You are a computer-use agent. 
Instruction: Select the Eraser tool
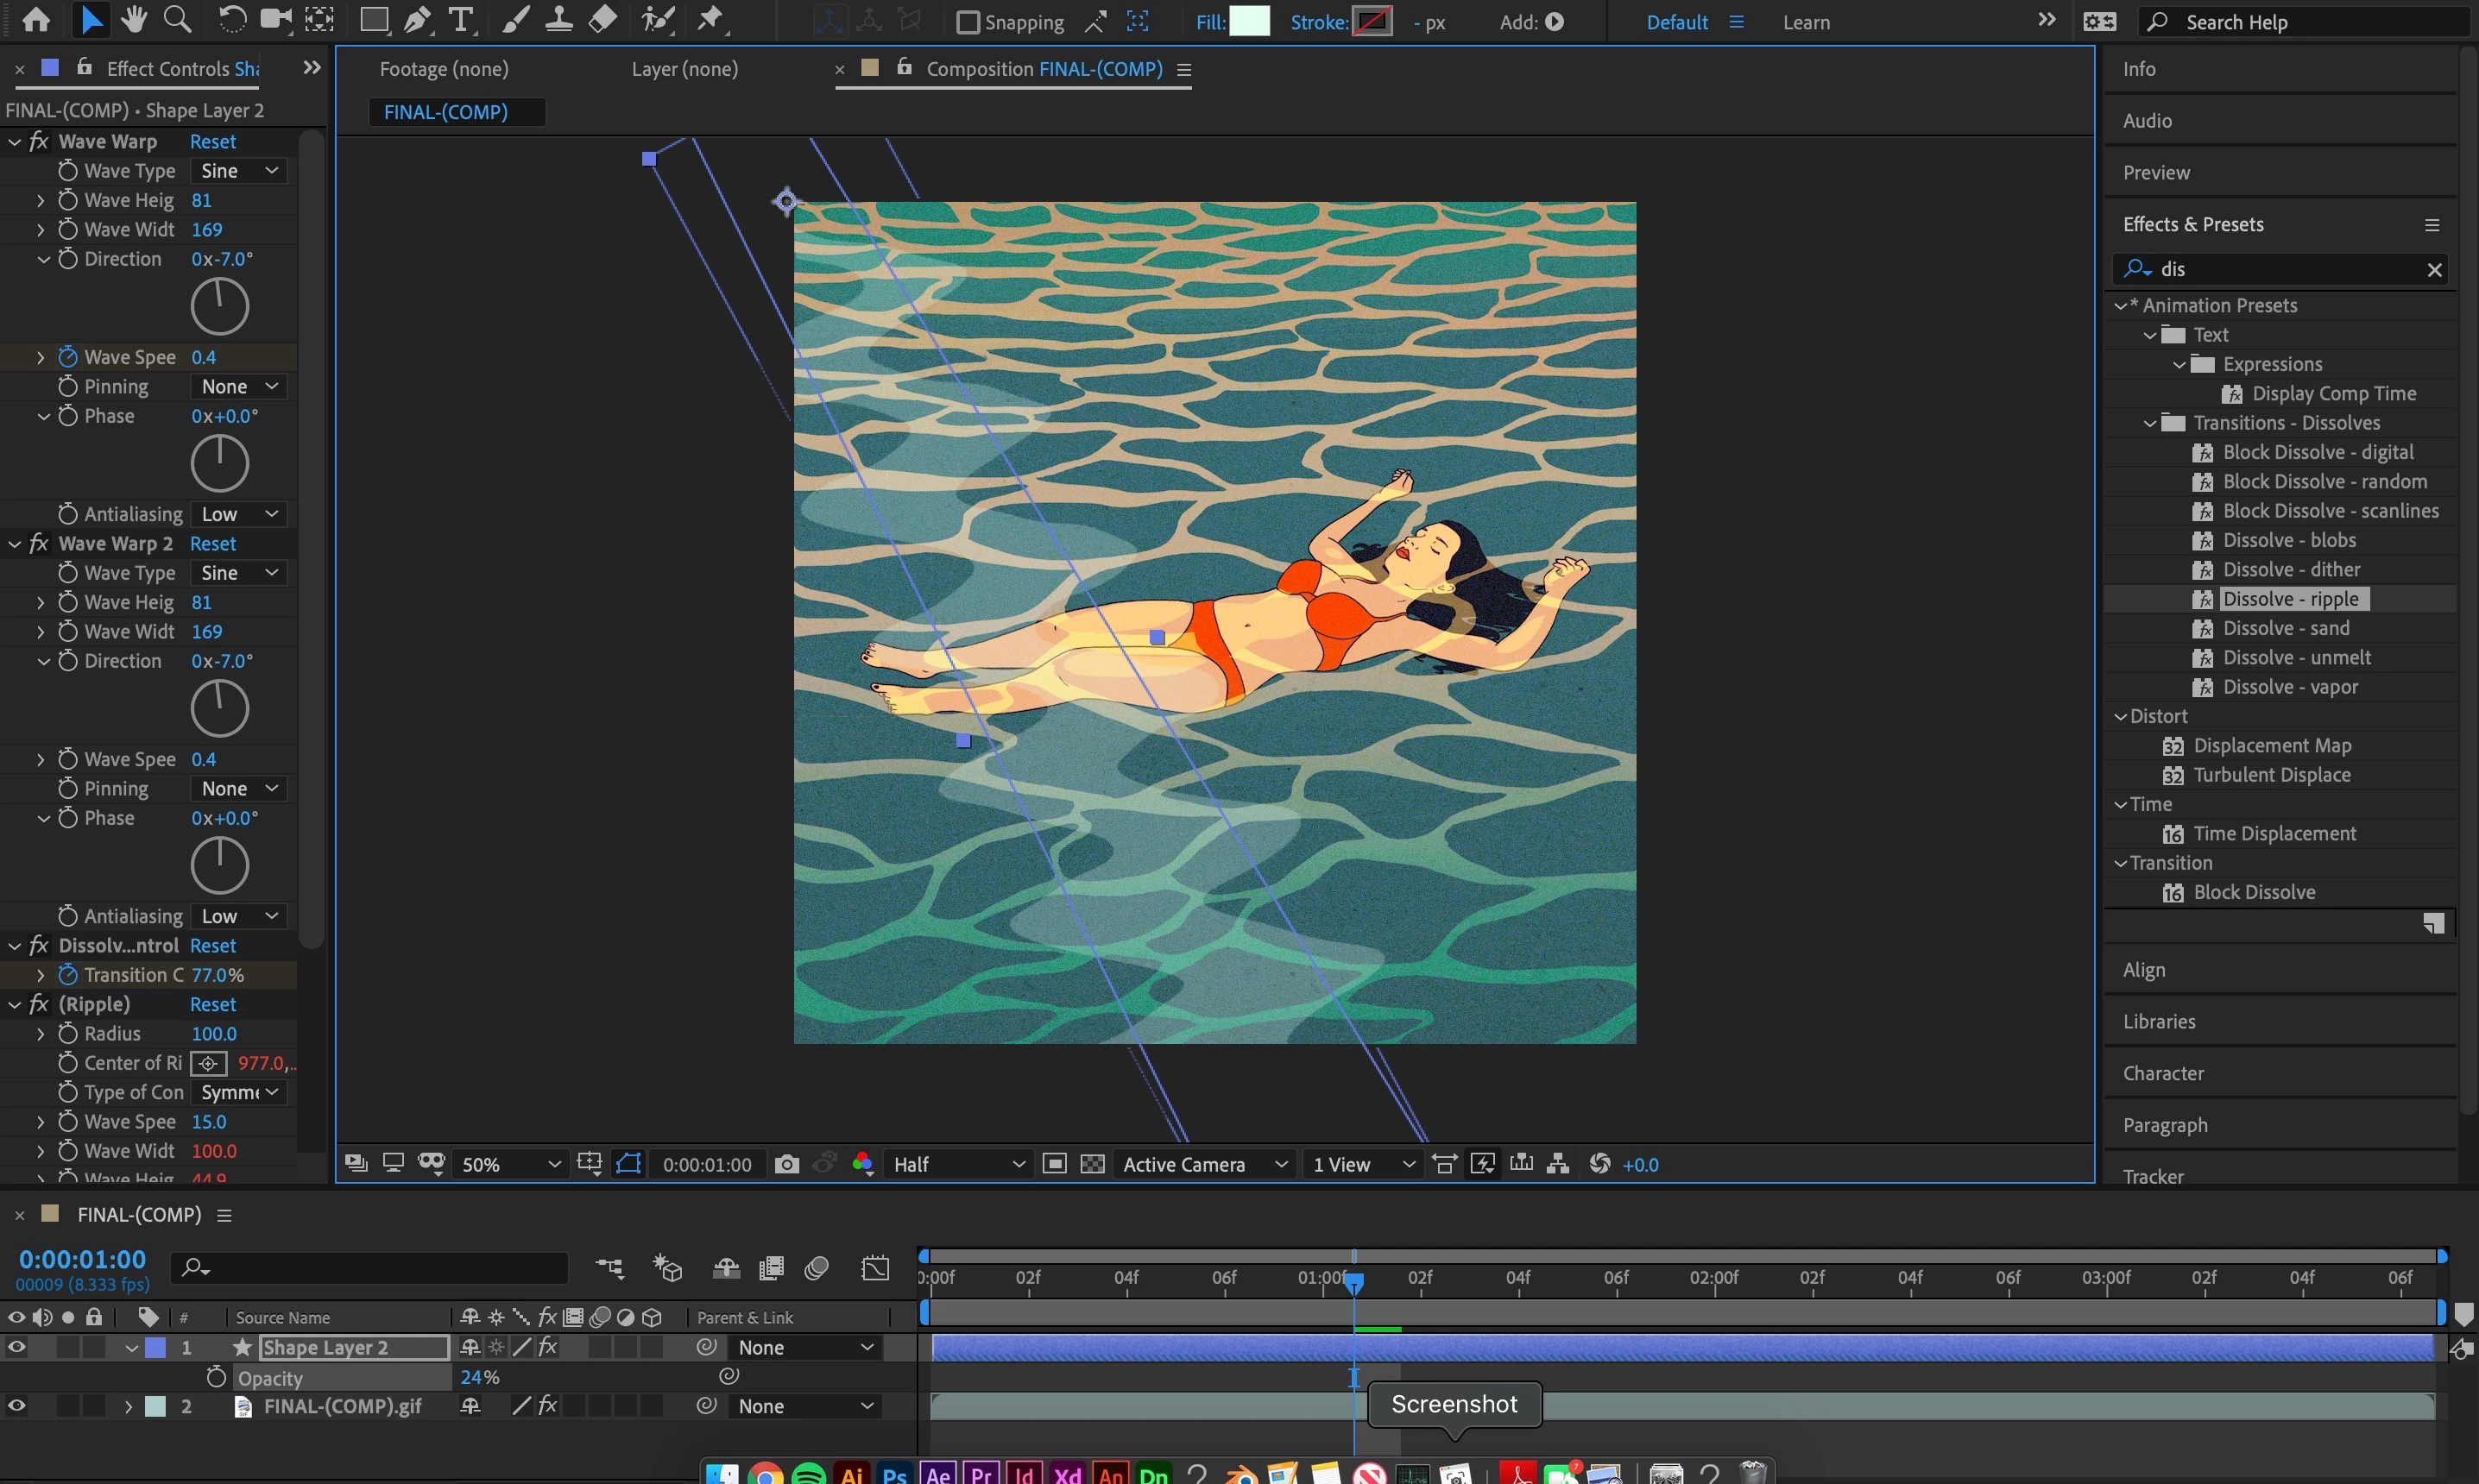tap(602, 19)
